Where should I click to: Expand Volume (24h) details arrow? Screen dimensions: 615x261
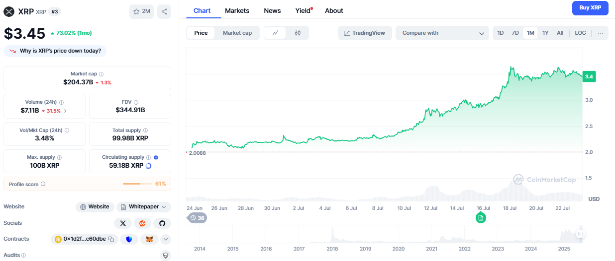click(x=65, y=111)
